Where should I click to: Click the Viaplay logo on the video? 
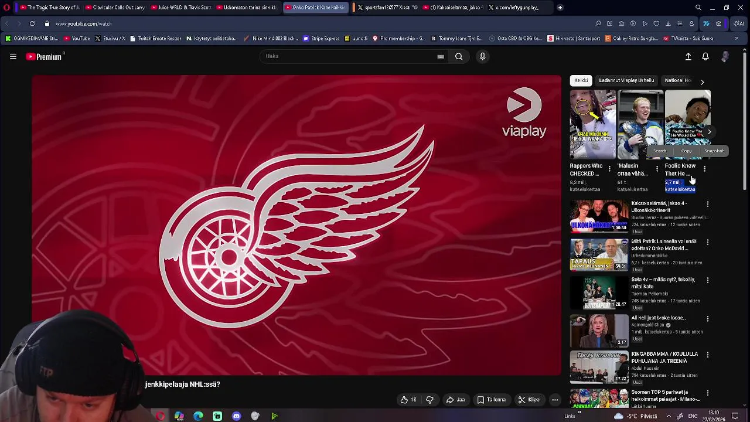tap(524, 113)
